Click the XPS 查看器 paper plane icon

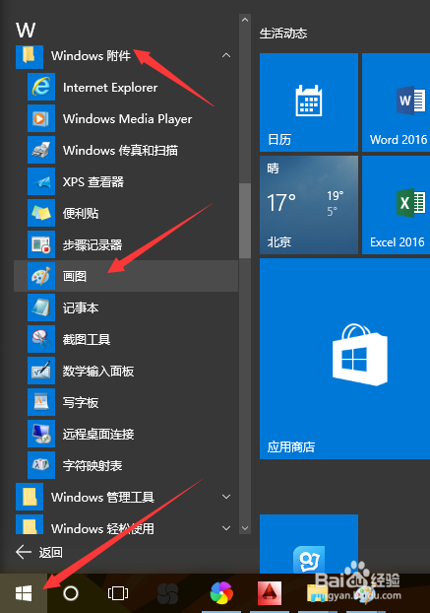click(x=41, y=181)
